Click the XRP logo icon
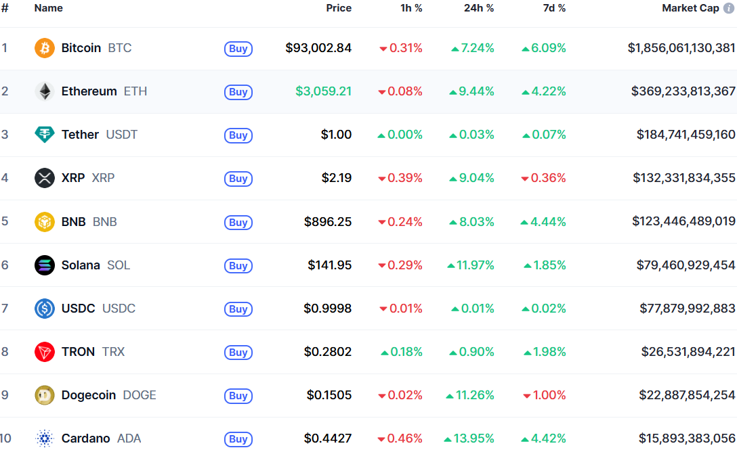 45,178
